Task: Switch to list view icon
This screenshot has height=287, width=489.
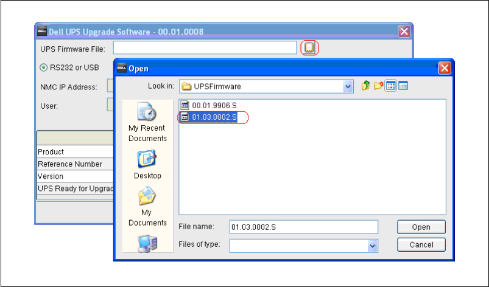Action: click(x=390, y=86)
